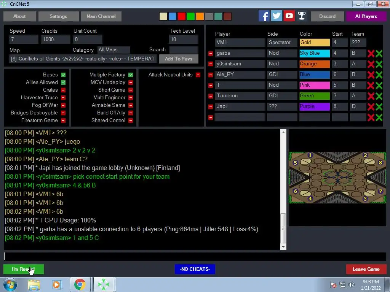Kick garba using the red minus icon
Screen dimensions: 390x292
(x=210, y=53)
